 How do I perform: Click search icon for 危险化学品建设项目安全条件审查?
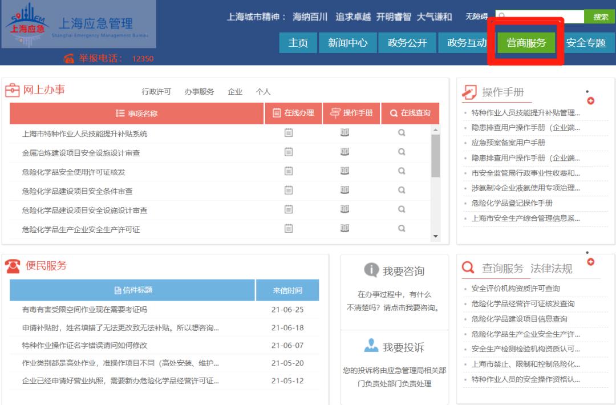point(402,191)
